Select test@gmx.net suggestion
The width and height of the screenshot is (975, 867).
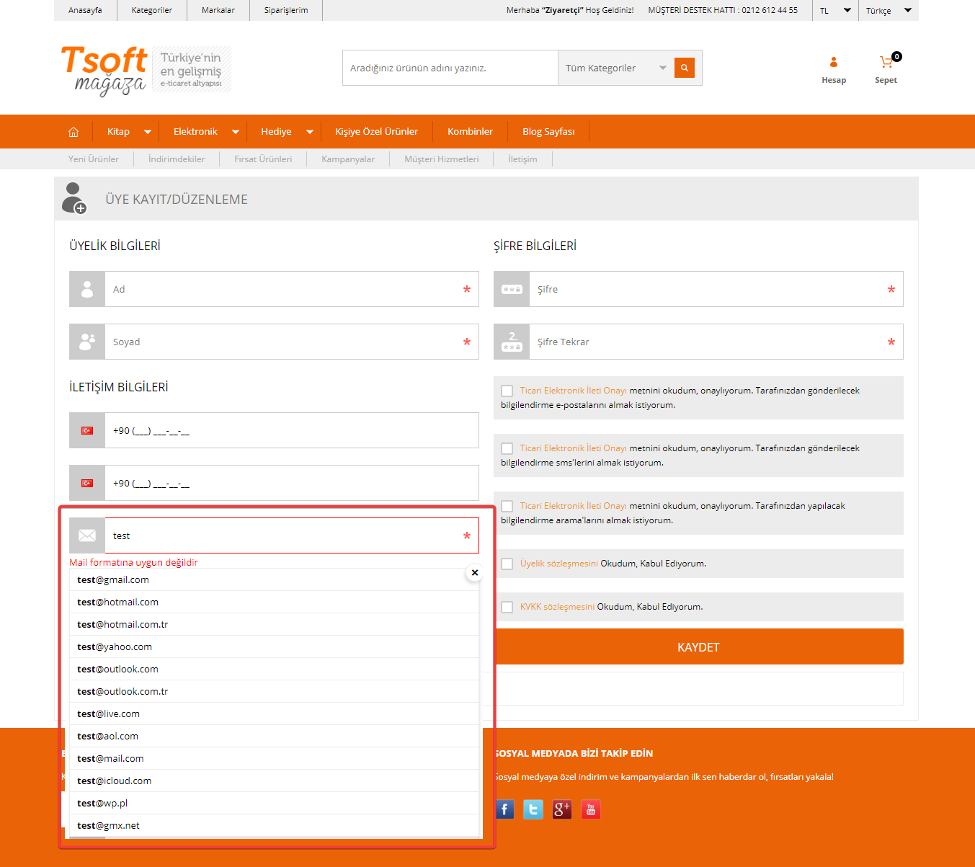coord(274,825)
